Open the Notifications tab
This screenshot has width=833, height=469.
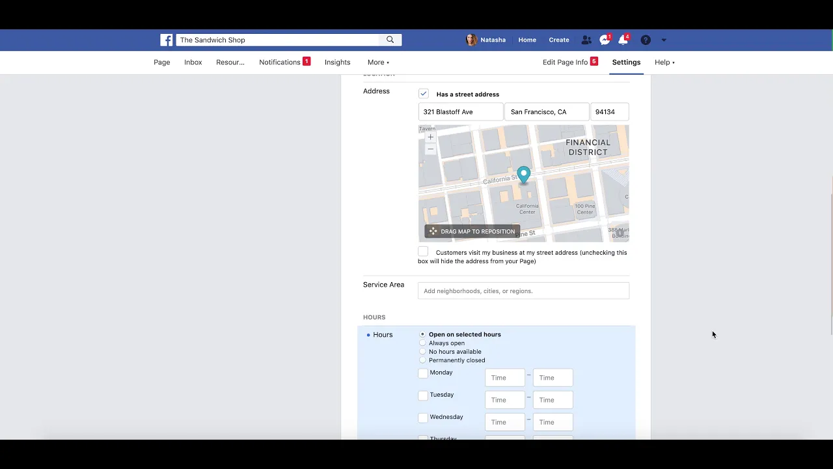[x=280, y=63]
